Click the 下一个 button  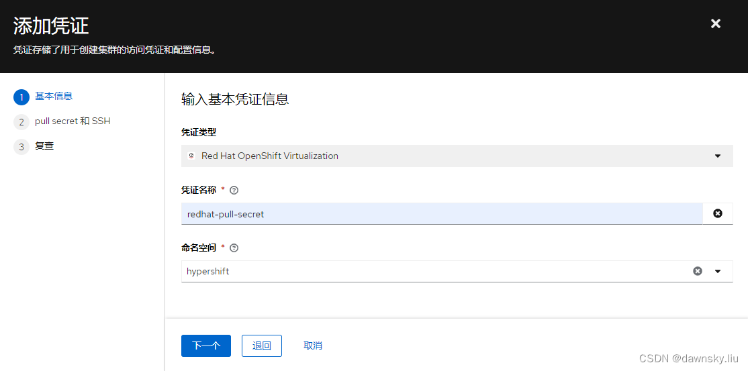(x=206, y=346)
